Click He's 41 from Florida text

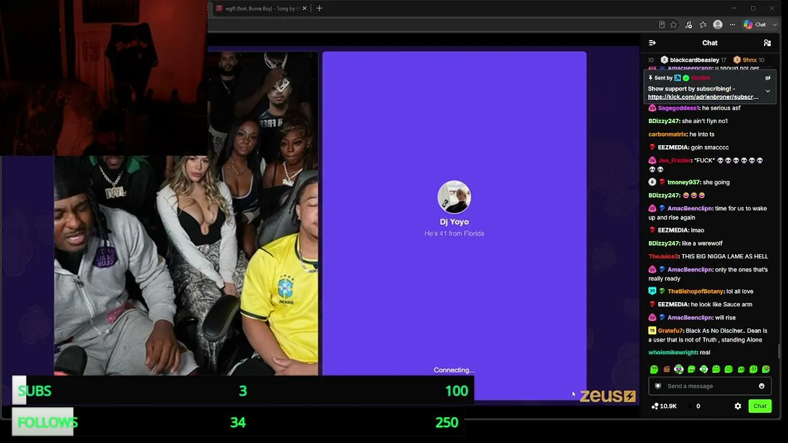(454, 234)
